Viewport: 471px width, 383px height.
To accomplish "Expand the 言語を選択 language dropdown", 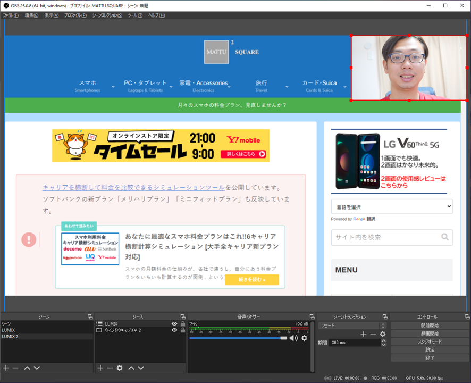I will tap(391, 206).
